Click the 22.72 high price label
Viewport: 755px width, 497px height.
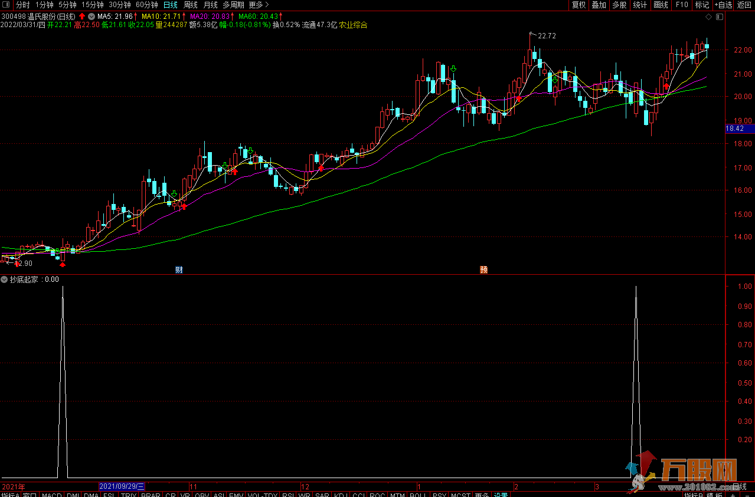point(547,36)
